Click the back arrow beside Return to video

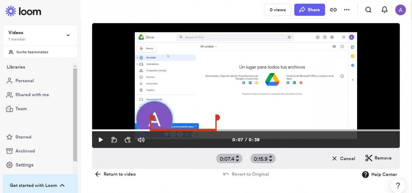[98, 174]
